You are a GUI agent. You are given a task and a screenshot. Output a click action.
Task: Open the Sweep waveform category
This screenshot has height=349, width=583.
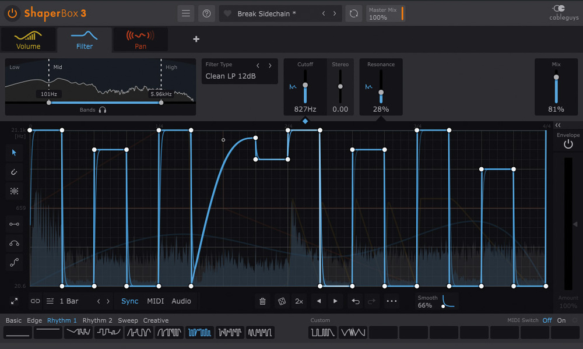pos(128,320)
